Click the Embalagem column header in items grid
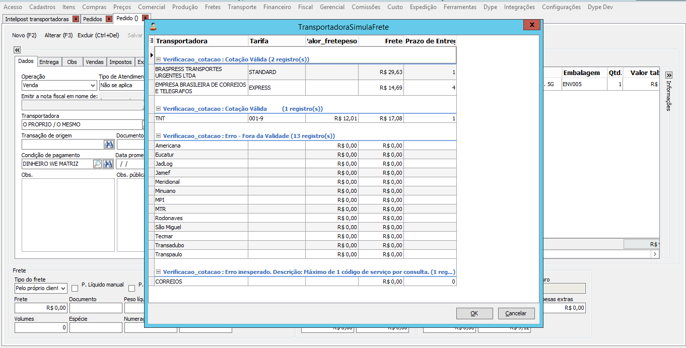 point(584,73)
